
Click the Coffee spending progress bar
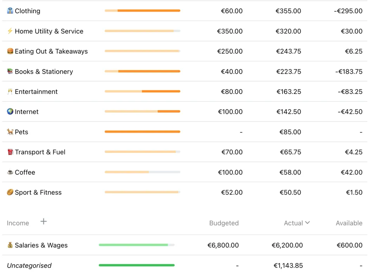tap(142, 172)
